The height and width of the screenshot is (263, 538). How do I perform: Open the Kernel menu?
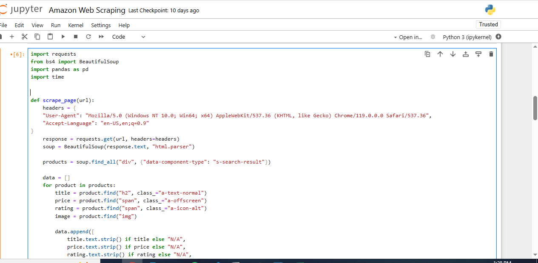pos(76,25)
